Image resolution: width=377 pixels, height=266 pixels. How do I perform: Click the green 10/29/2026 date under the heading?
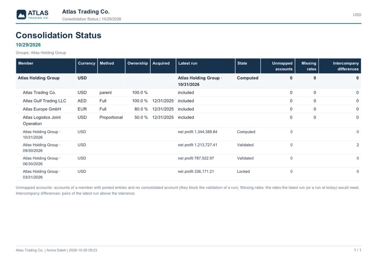[x=28, y=45]
